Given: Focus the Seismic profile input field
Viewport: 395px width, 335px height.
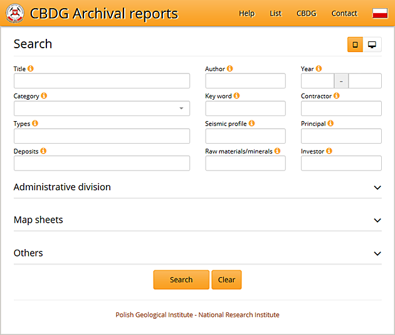Looking at the screenshot, I should 245,136.
